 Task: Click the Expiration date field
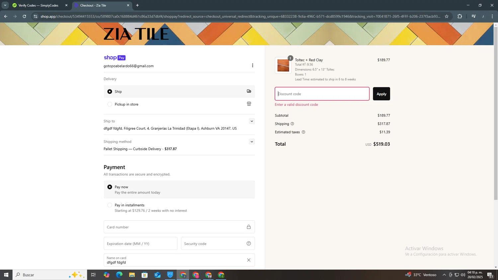click(x=140, y=244)
